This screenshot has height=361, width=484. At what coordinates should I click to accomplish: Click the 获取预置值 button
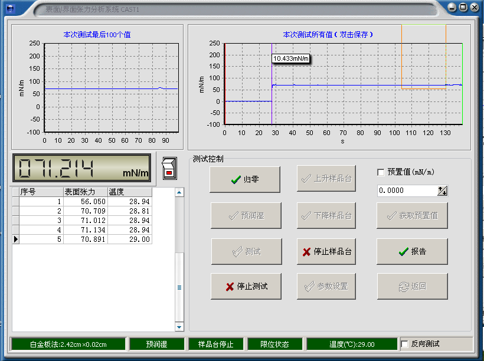click(x=412, y=215)
